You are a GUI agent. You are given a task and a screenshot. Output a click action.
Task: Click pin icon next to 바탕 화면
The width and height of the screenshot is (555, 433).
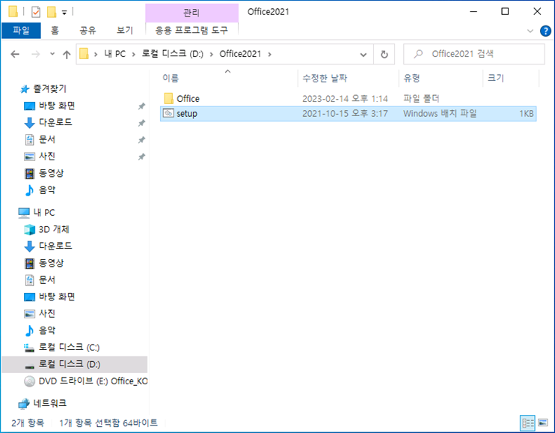[141, 106]
